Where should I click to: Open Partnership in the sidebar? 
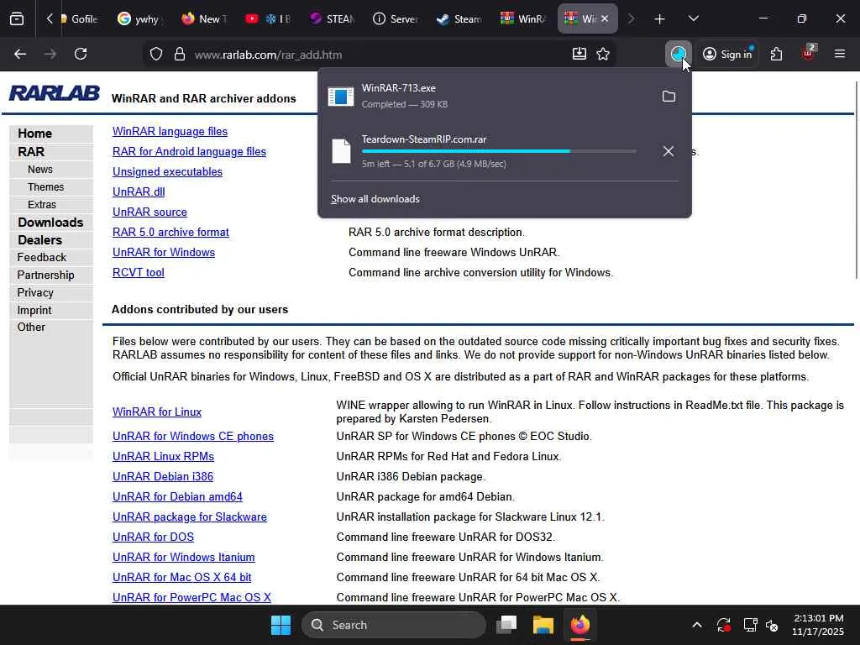45,275
